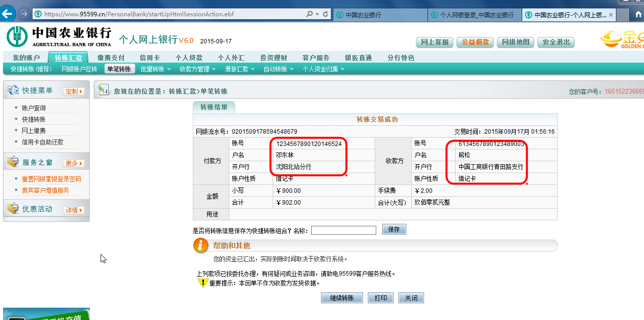Open 贵宾客户增值服务 link

45,190
